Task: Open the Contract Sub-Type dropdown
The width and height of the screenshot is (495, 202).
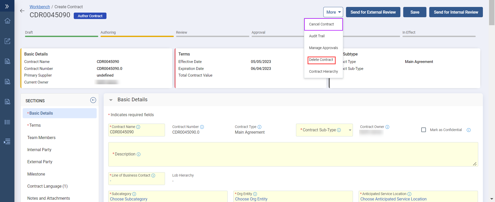Action: (350, 130)
